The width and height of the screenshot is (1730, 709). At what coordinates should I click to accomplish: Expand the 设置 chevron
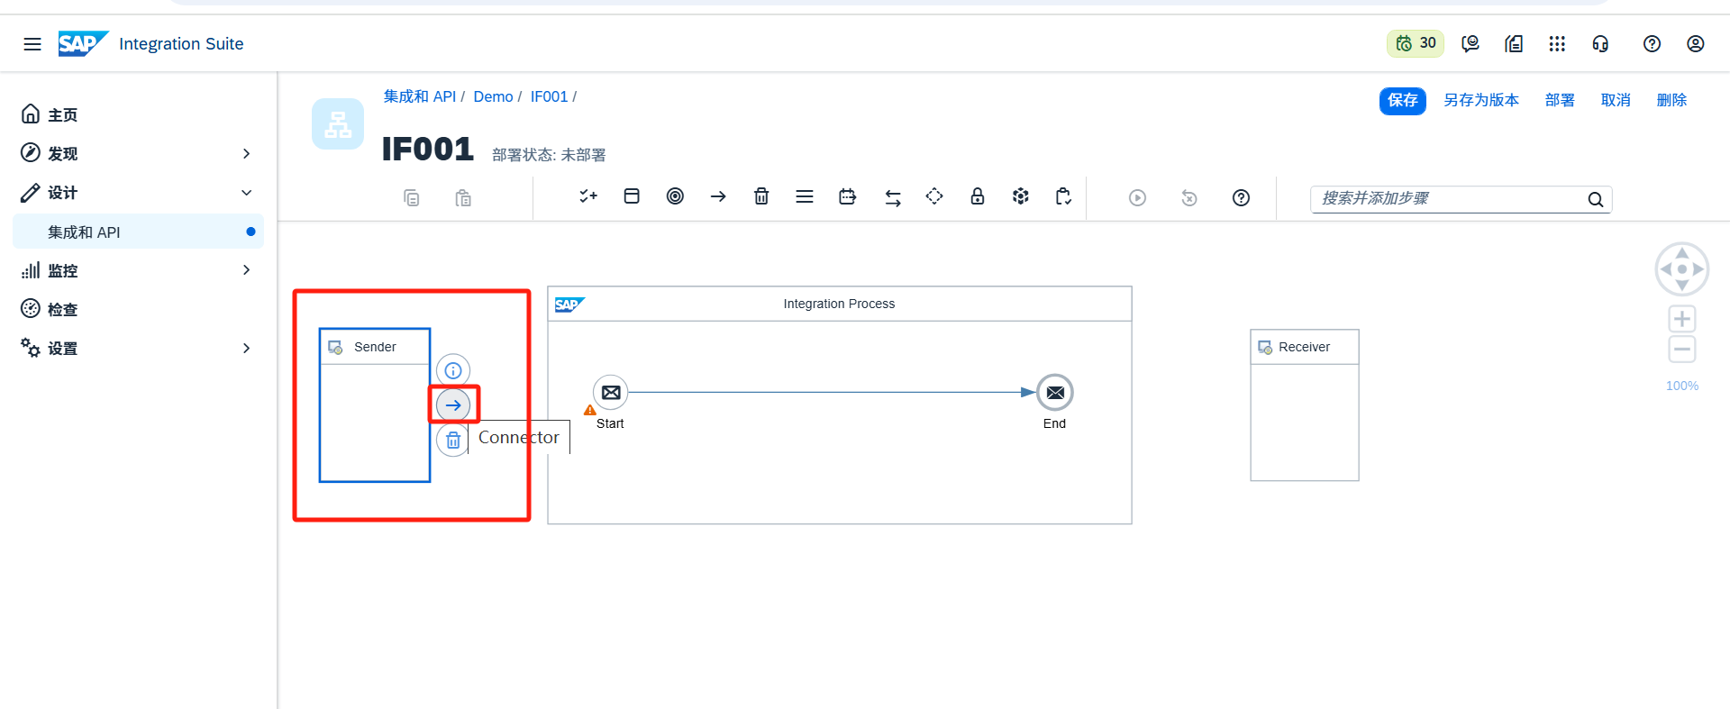(246, 349)
